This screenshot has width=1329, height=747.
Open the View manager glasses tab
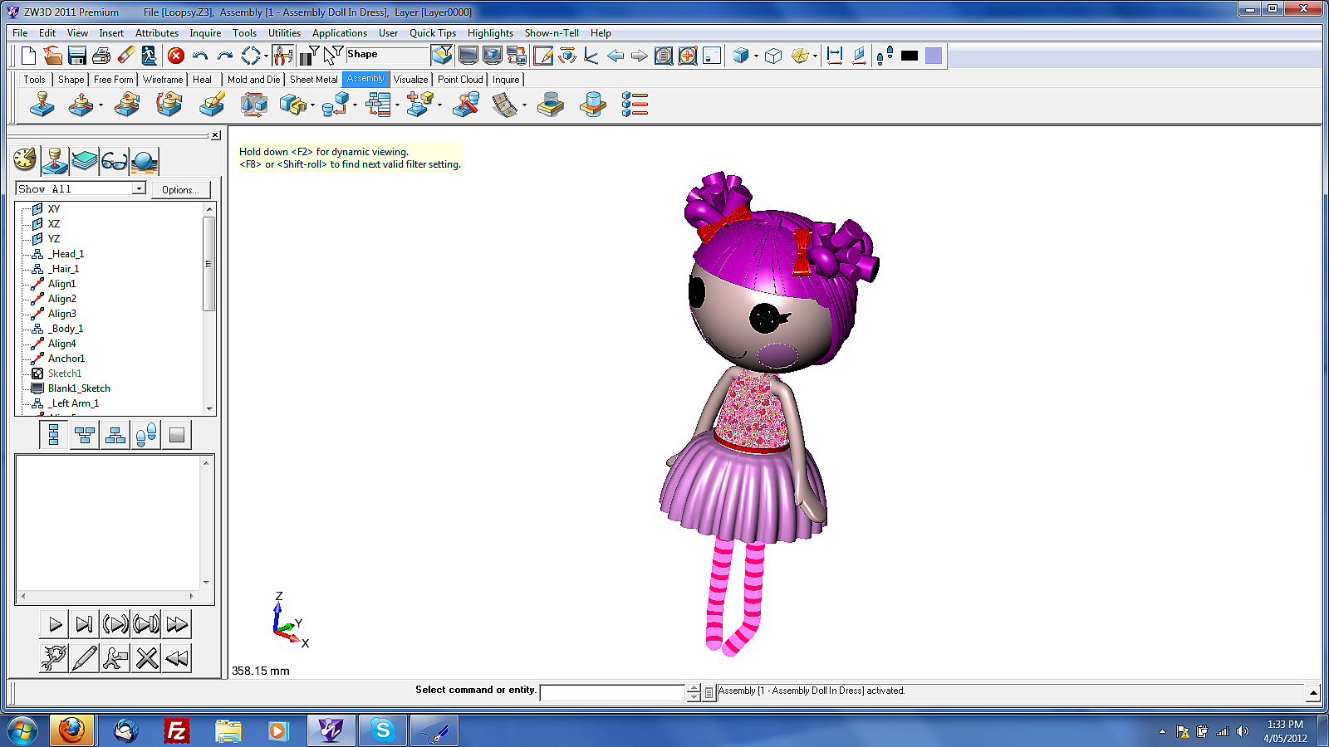[115, 160]
